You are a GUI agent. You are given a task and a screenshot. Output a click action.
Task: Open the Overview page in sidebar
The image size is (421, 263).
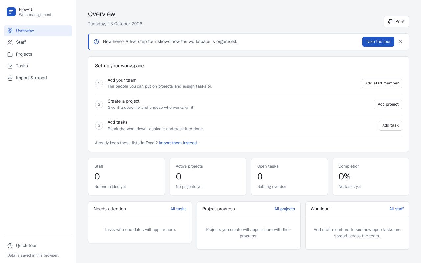38,31
